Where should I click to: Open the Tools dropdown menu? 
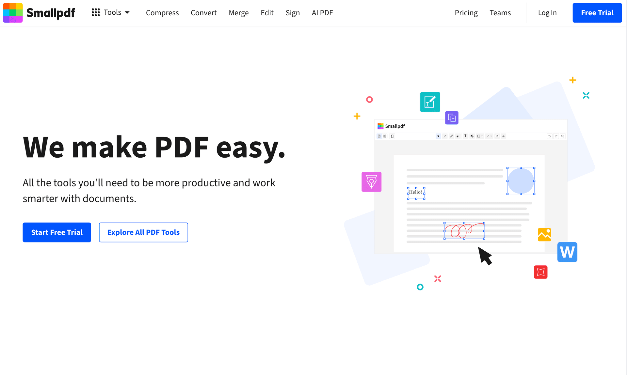(x=110, y=13)
